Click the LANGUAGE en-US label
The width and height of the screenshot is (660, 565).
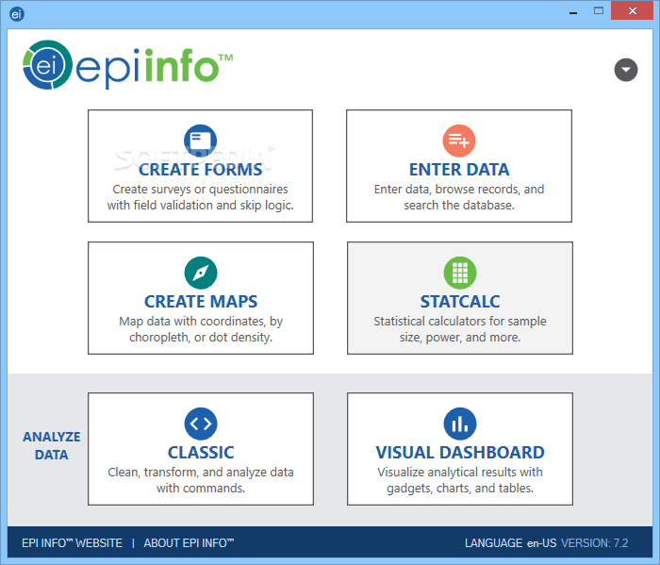tap(511, 543)
